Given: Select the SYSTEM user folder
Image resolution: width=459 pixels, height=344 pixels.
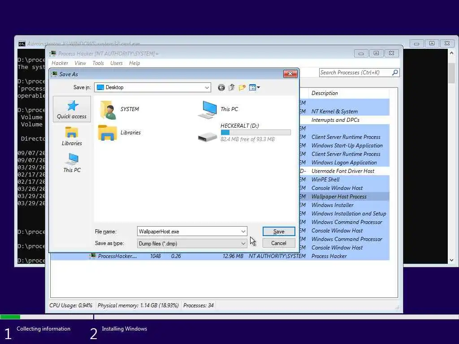Looking at the screenshot, I should [x=119, y=110].
